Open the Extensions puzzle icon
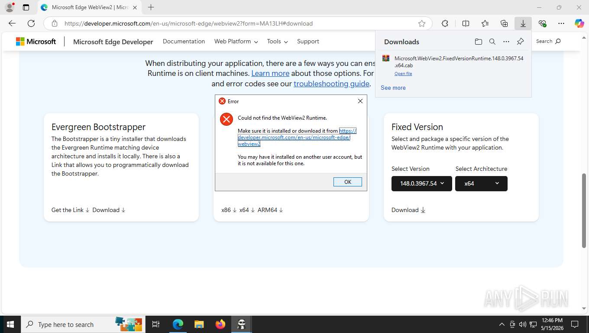 coord(445,23)
